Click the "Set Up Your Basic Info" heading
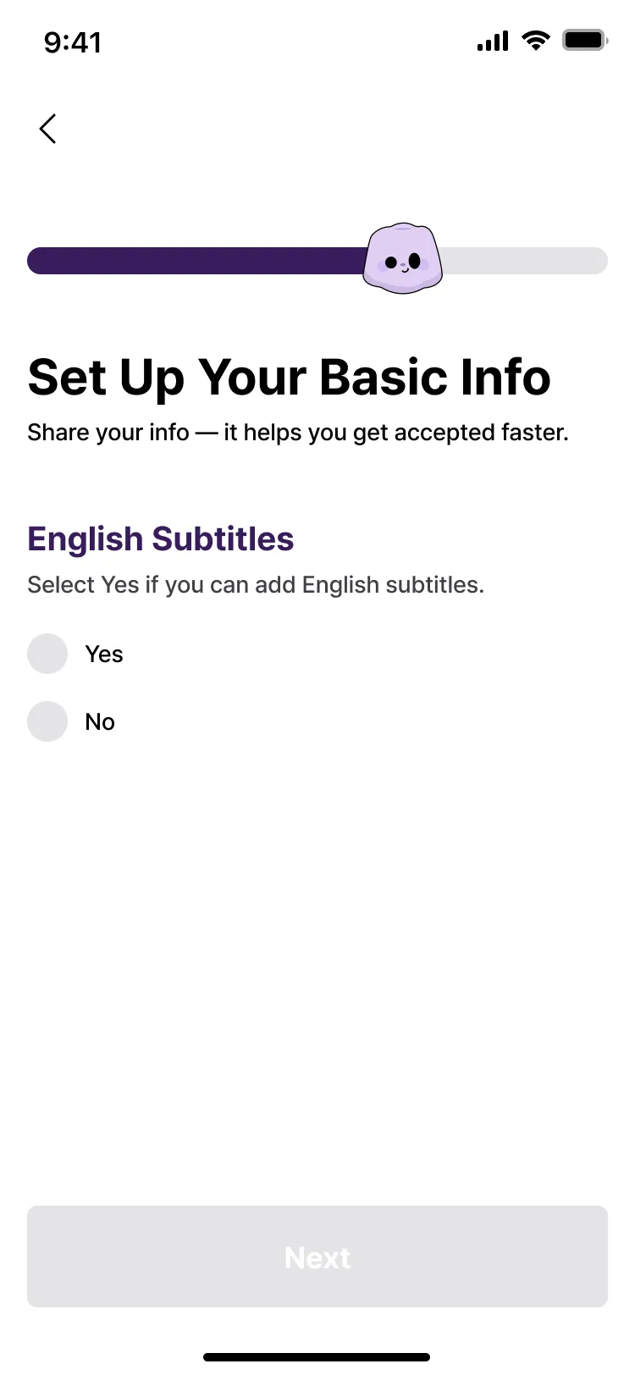The width and height of the screenshot is (635, 1375). pyautogui.click(x=290, y=377)
